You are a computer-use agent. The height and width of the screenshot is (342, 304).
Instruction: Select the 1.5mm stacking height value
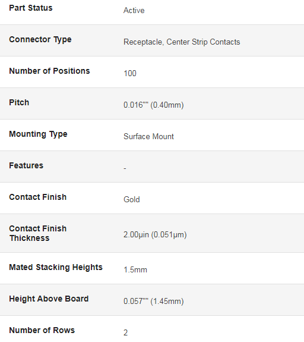tap(135, 270)
